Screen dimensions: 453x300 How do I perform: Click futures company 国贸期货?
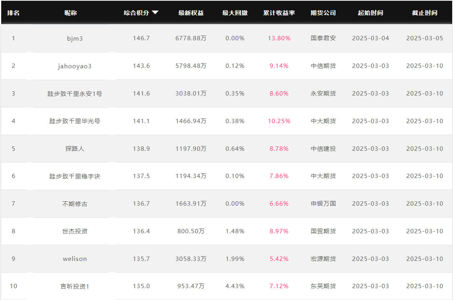pyautogui.click(x=323, y=231)
